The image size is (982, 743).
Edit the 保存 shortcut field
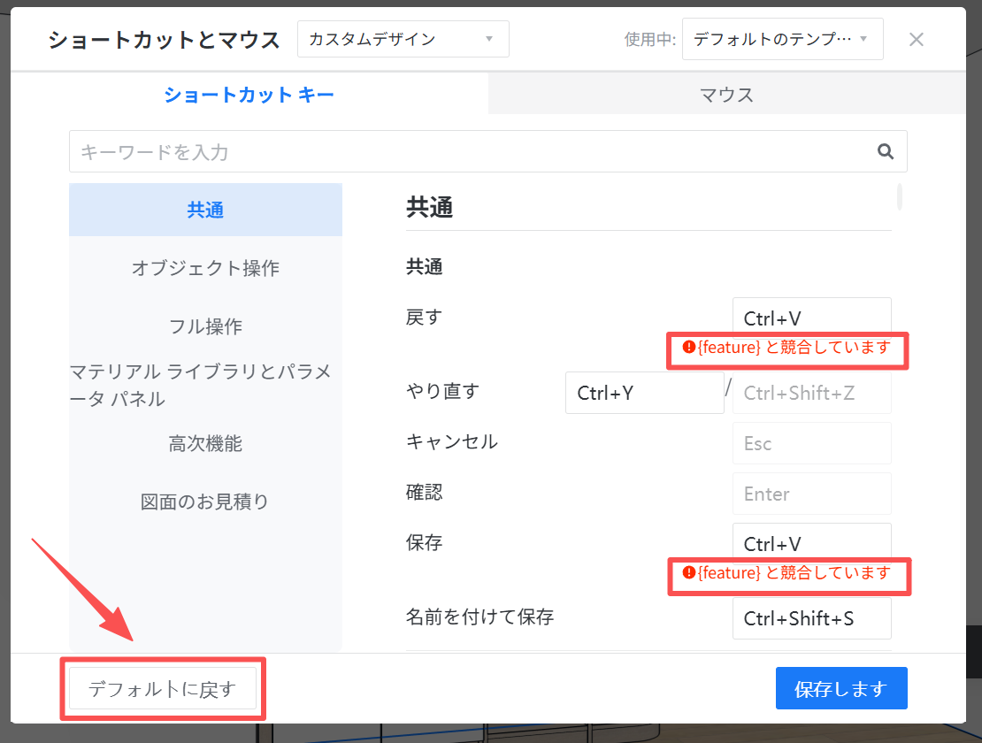click(811, 543)
